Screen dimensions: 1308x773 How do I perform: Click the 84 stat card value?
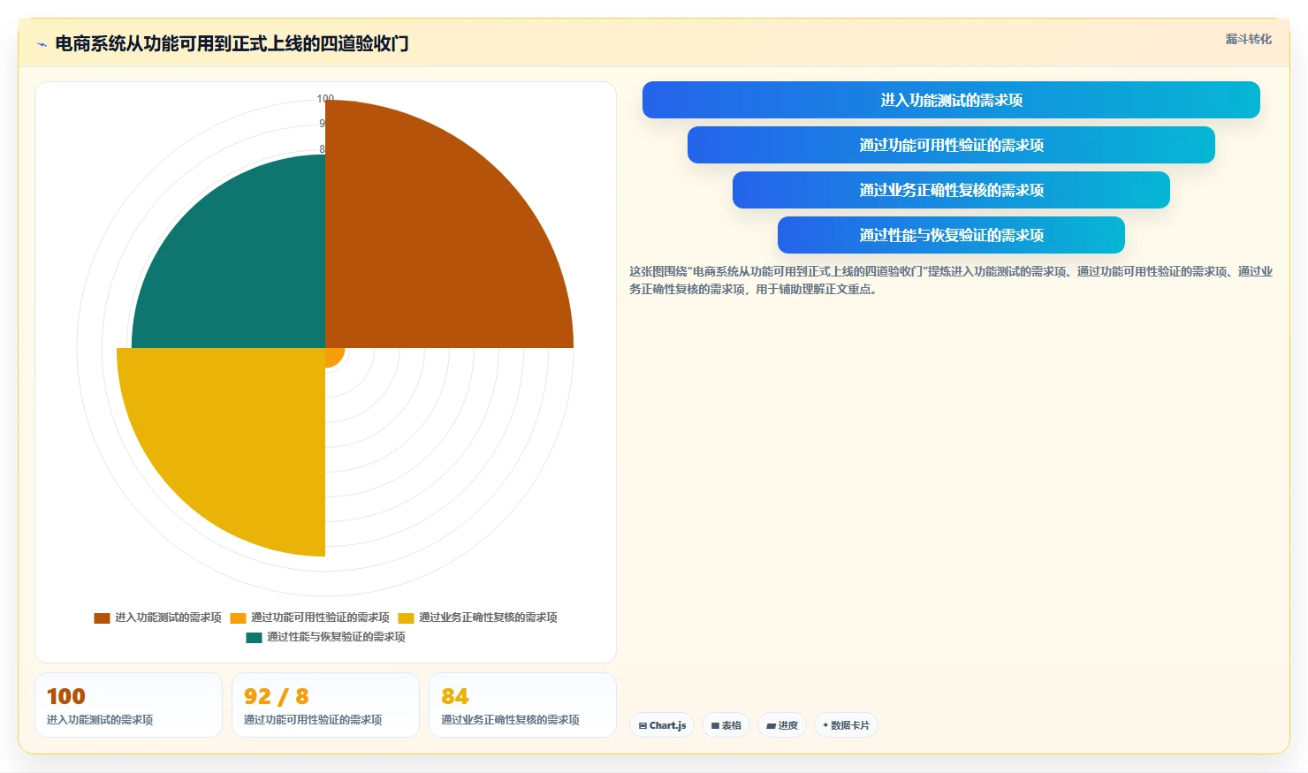click(455, 696)
